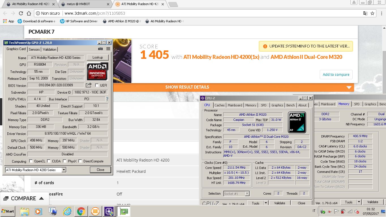The height and width of the screenshot is (217, 386).
Task: Open the Socket #1 selection dropdown
Action: coord(247,194)
